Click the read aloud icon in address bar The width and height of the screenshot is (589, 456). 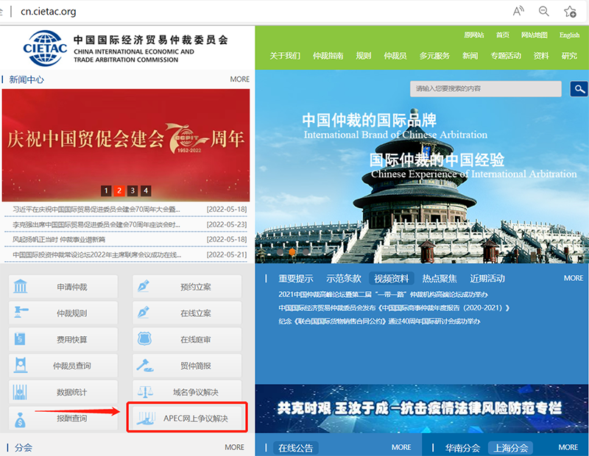pos(518,11)
